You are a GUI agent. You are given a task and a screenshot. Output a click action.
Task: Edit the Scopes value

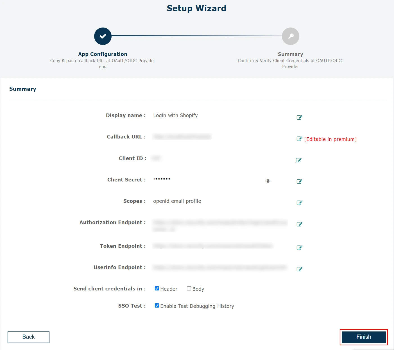(299, 203)
